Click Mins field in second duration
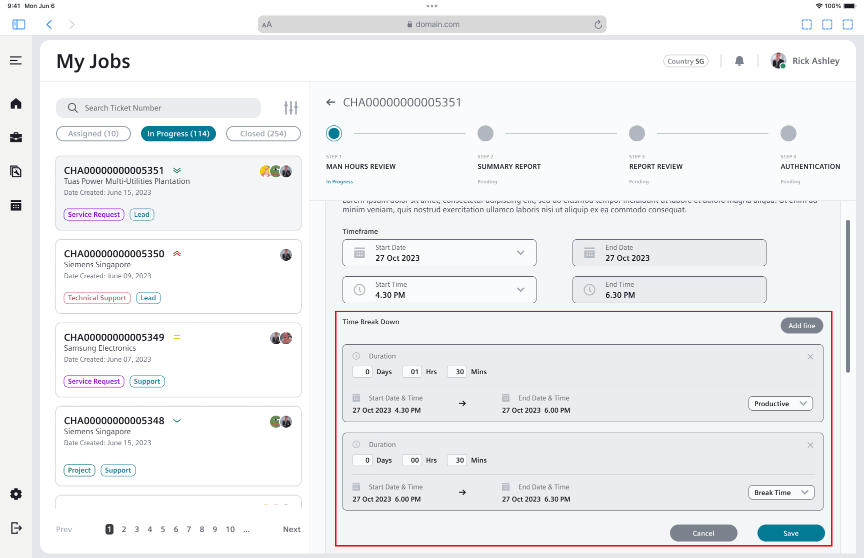Image resolution: width=864 pixels, height=558 pixels. click(457, 460)
